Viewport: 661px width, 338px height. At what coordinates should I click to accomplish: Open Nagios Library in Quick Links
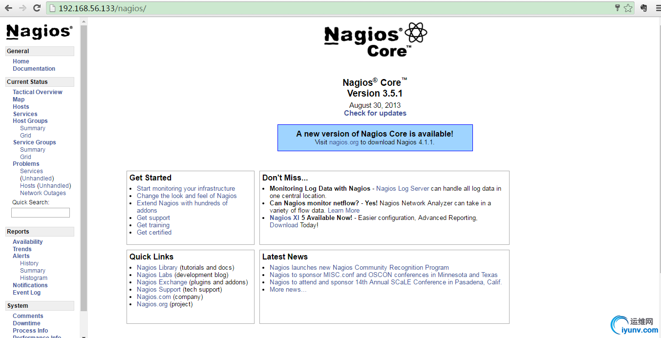157,268
